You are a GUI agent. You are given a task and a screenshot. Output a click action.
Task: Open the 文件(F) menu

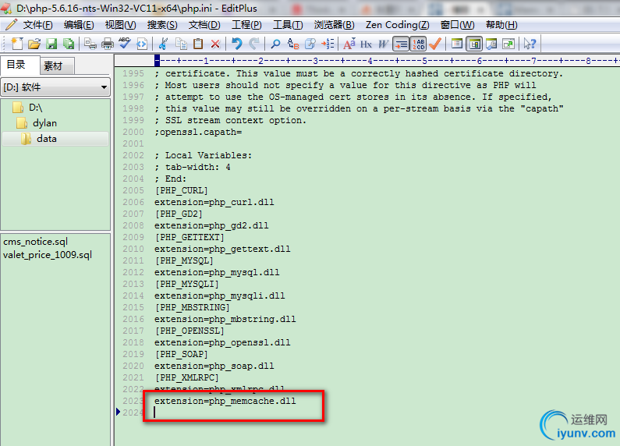(x=37, y=25)
